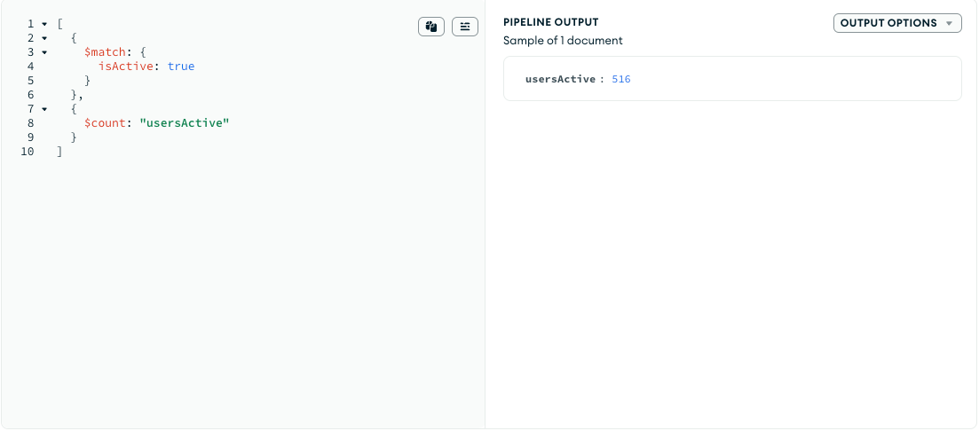Collapse the array at line 1
Screen dimensions: 979x431
[44, 24]
